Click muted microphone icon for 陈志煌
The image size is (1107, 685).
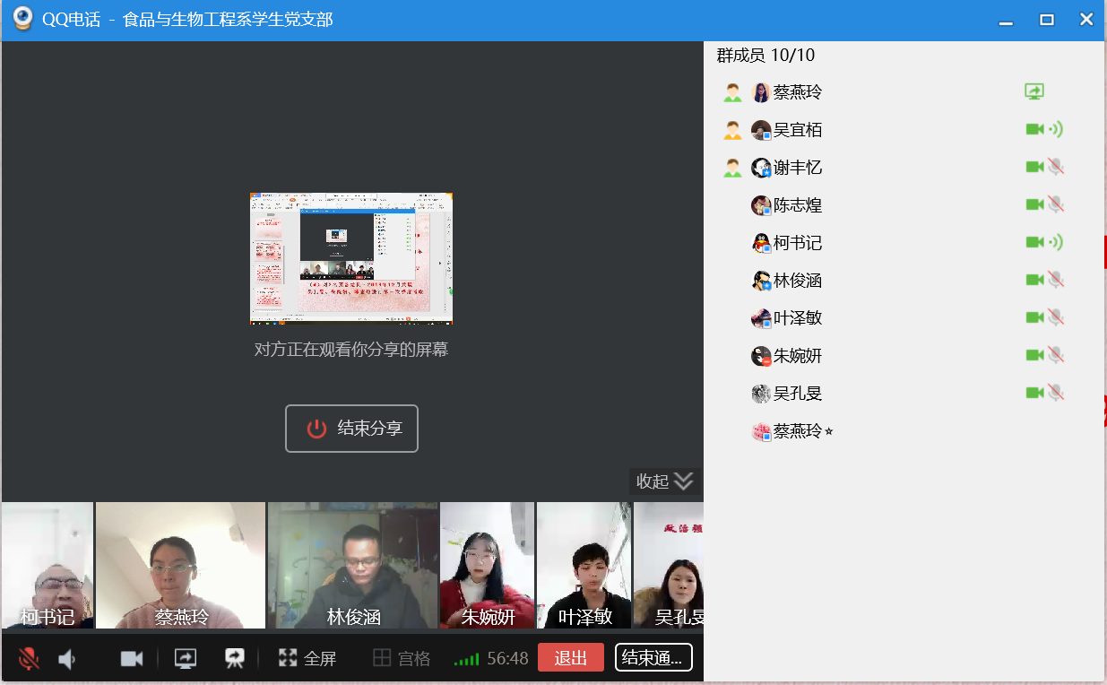click(x=1056, y=204)
